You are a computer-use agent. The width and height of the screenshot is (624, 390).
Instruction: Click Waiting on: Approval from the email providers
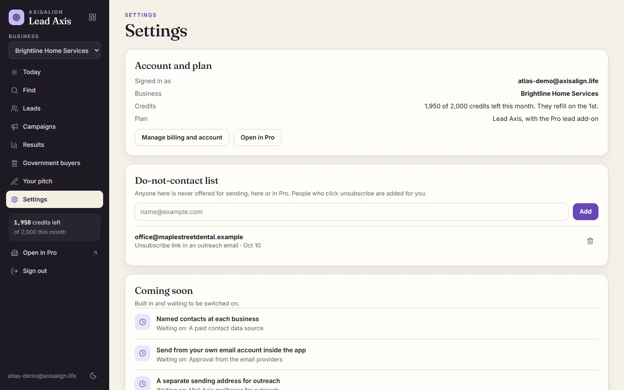[219, 360]
